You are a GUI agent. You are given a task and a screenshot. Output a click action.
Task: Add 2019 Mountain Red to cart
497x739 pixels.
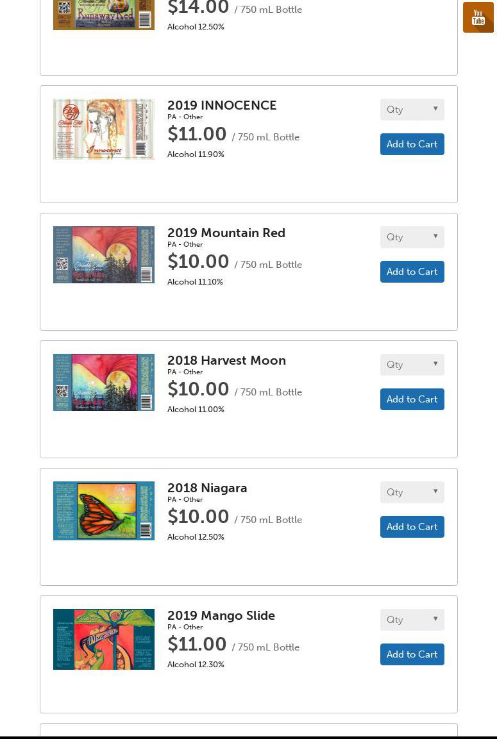[412, 272]
